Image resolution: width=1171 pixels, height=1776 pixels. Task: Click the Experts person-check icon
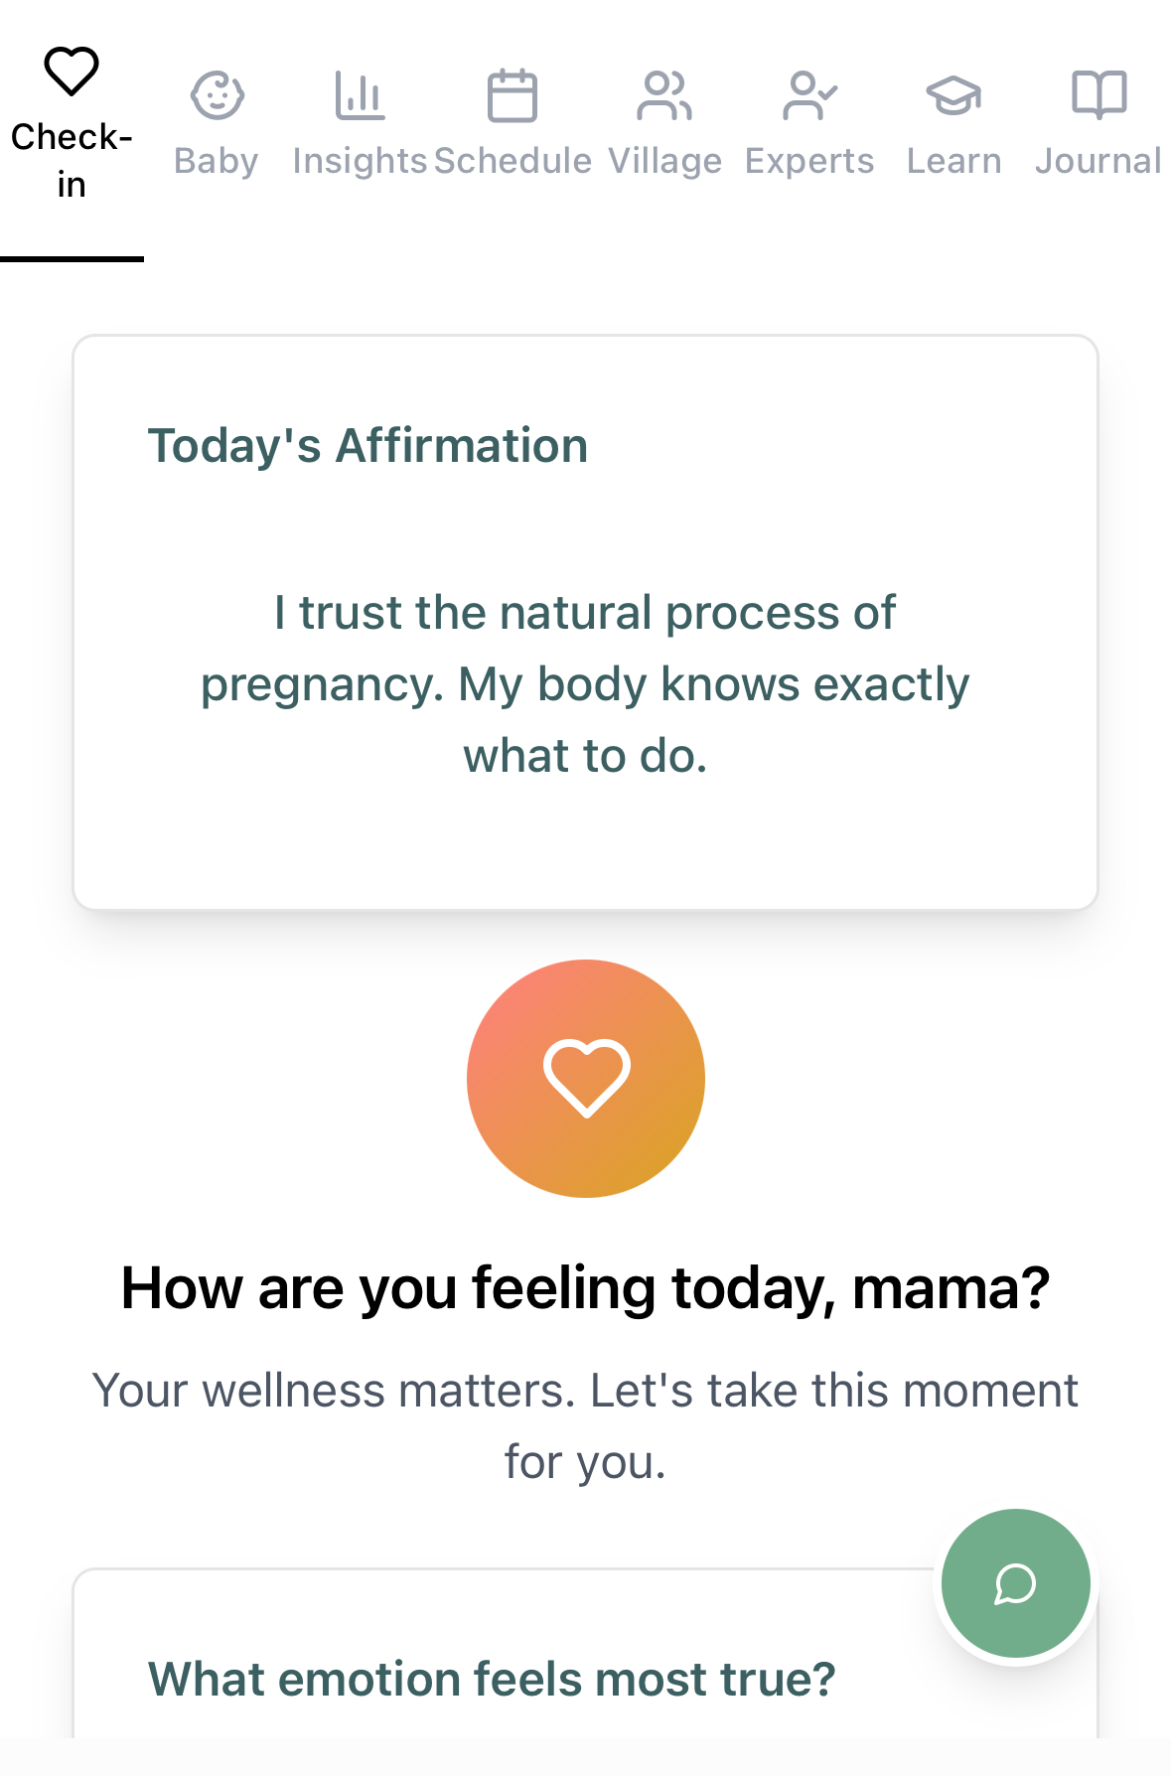click(x=809, y=96)
